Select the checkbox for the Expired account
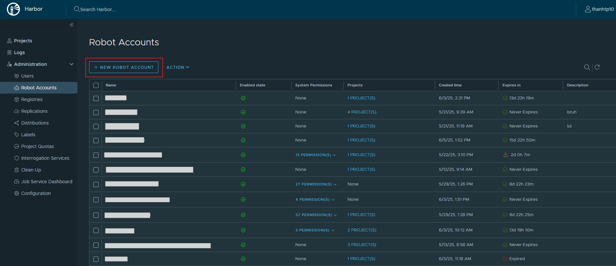 point(96,259)
